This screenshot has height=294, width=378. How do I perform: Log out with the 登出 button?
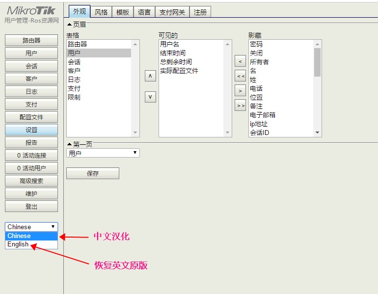pyautogui.click(x=31, y=206)
